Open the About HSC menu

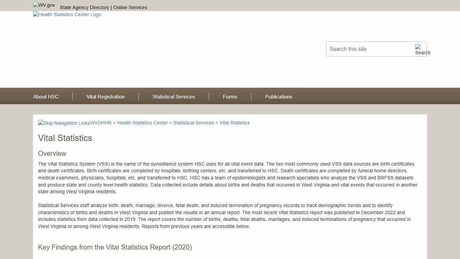[46, 97]
